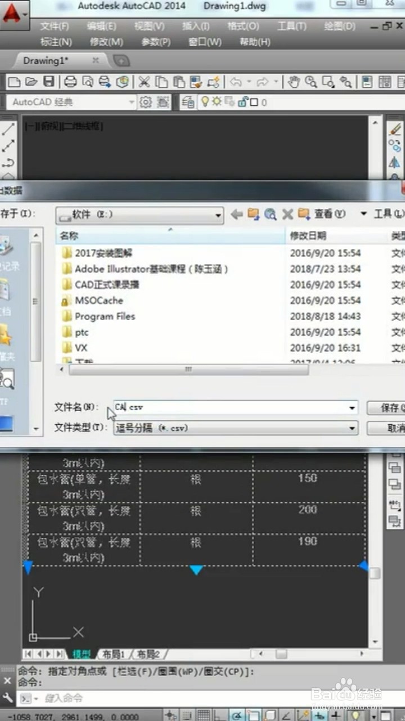Click the Mirror tool icon
This screenshot has width=405, height=721.
coord(395,163)
